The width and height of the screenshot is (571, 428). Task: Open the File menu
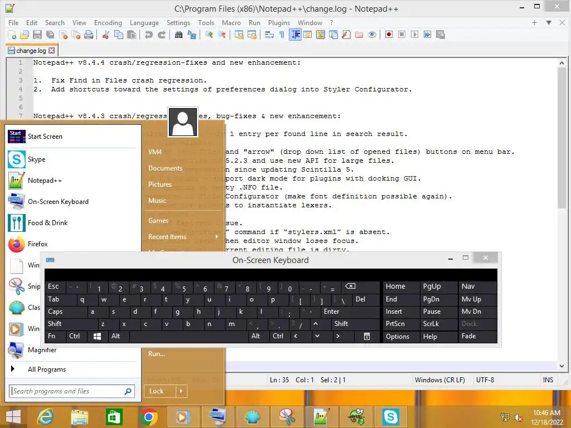pos(13,22)
